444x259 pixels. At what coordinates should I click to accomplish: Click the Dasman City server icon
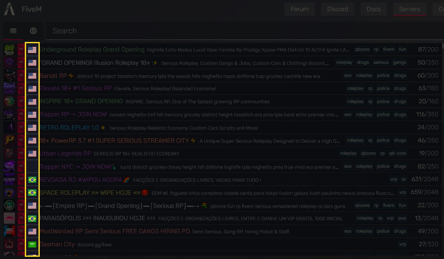tap(9, 244)
